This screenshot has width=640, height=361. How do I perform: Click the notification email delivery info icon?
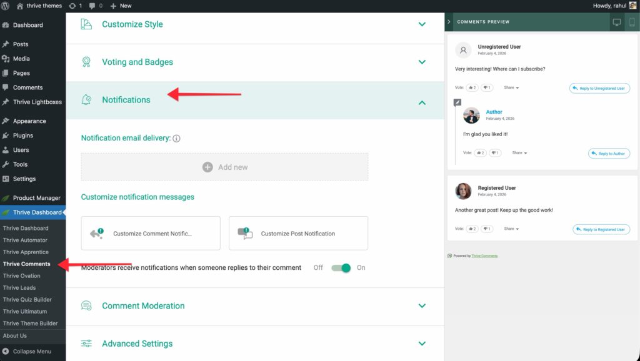click(x=176, y=138)
